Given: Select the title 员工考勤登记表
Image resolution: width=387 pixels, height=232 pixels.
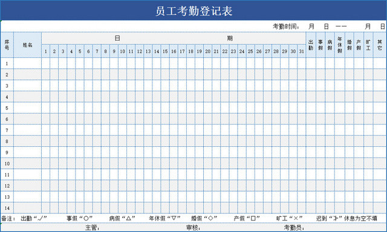Looking at the screenshot, I should tap(193, 11).
